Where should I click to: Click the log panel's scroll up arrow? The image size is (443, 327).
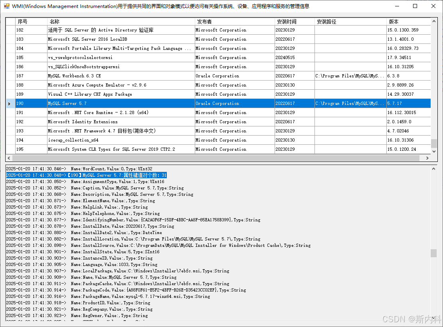434,169
